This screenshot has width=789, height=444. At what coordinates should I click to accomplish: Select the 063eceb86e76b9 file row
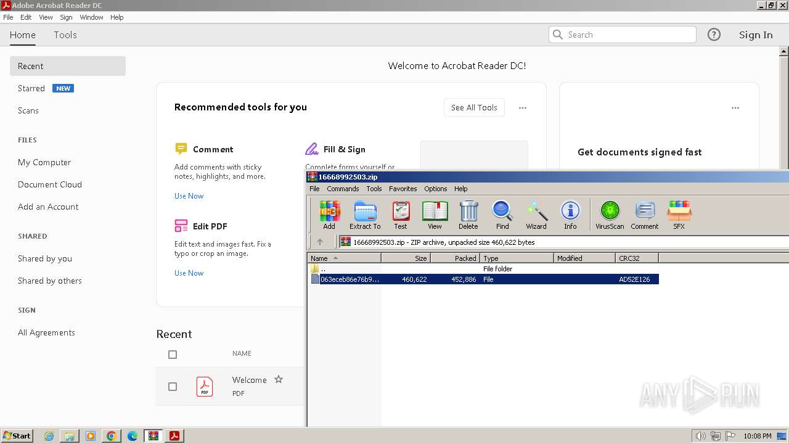coord(483,279)
